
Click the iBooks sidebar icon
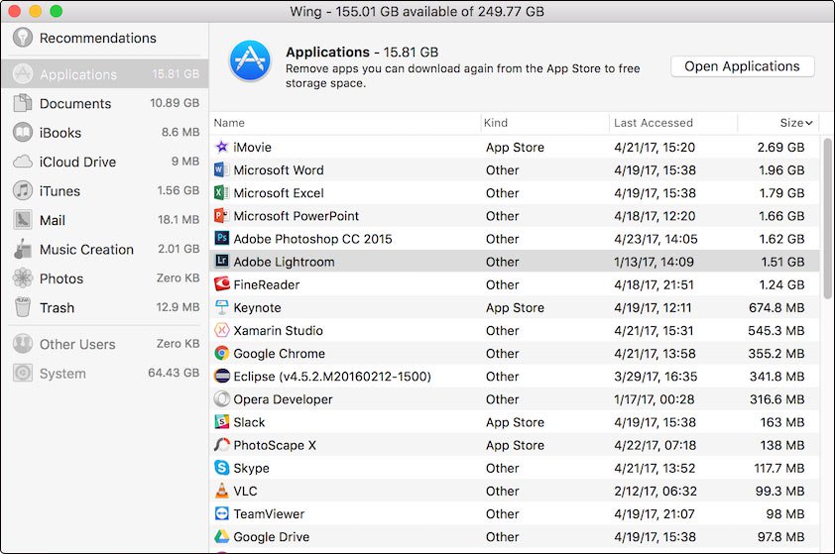pyautogui.click(x=23, y=132)
